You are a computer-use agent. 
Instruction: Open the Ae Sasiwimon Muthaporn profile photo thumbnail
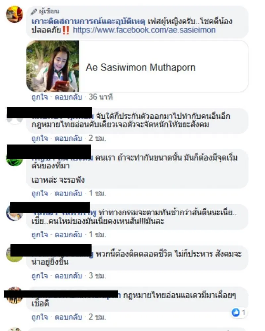(53, 66)
